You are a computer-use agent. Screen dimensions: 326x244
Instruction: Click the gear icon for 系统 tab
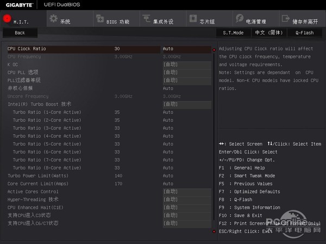tap(54, 18)
